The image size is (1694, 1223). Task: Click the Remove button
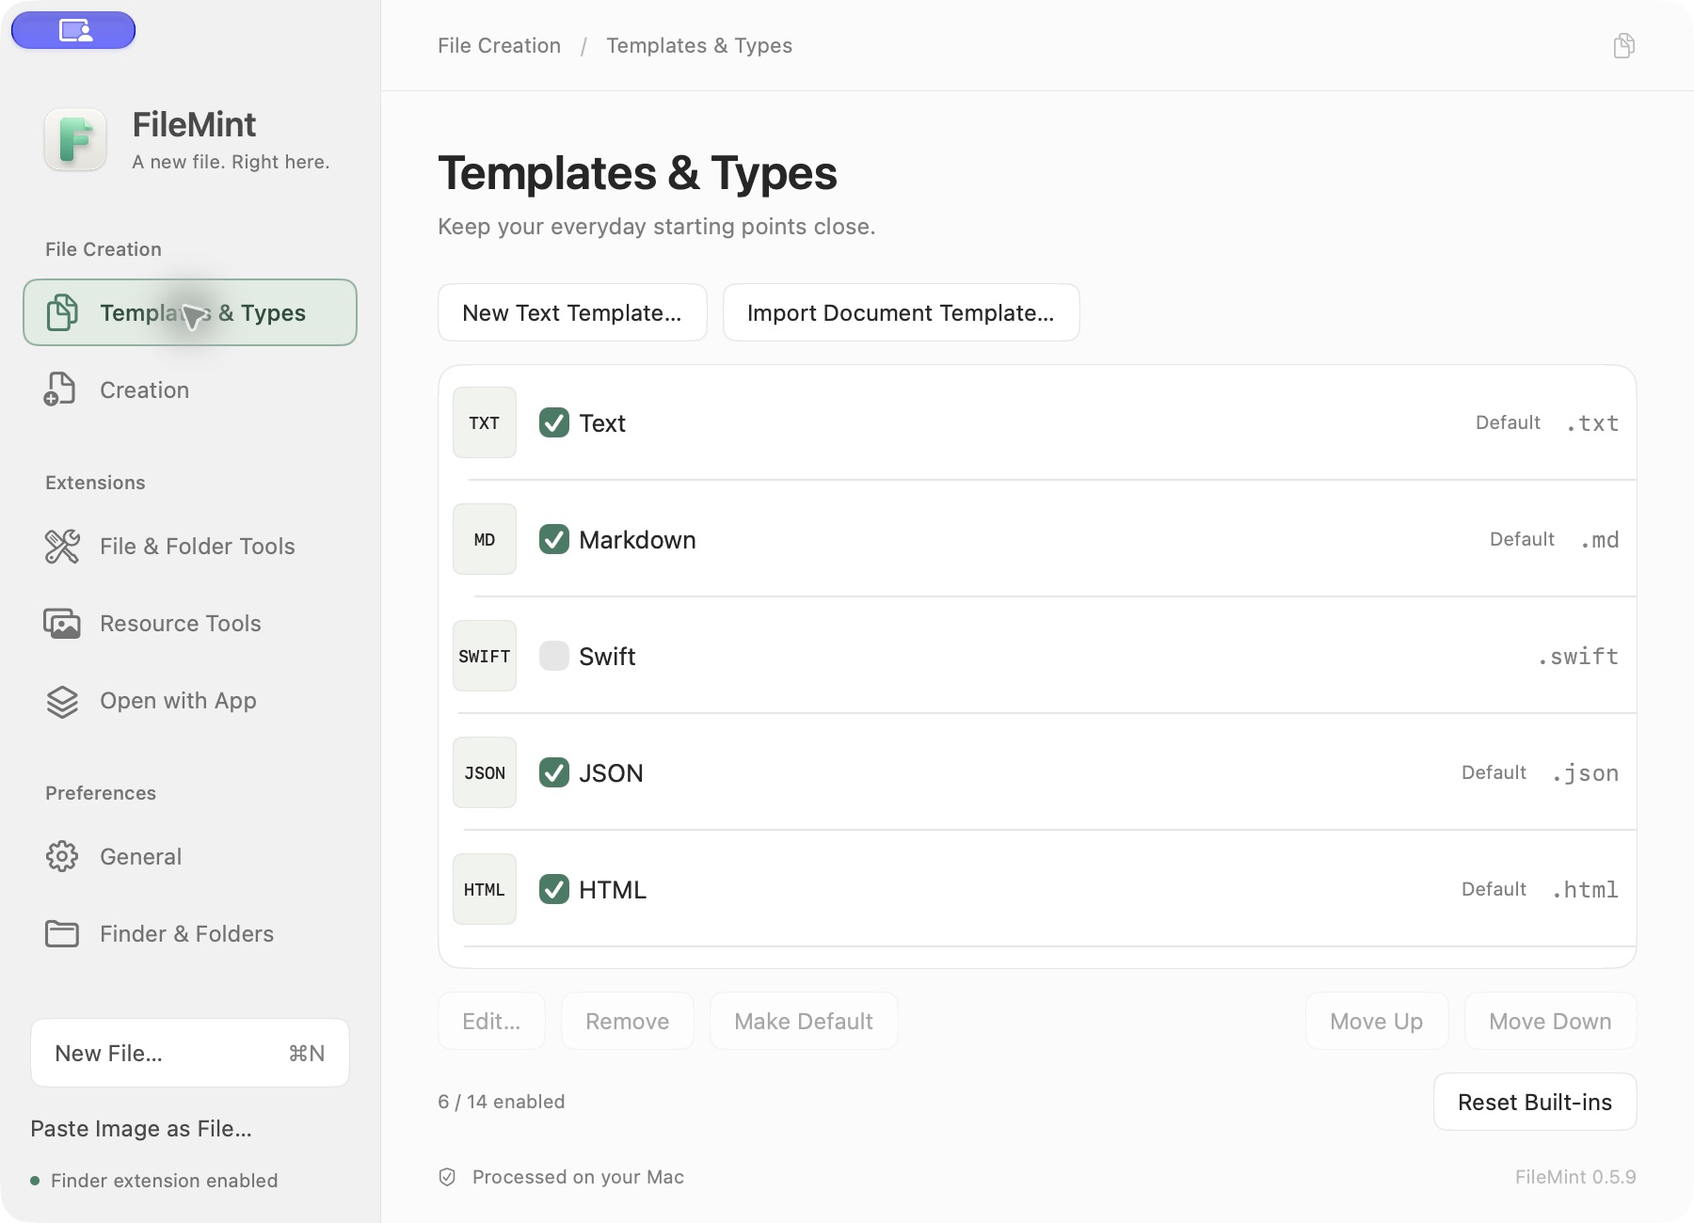pyautogui.click(x=628, y=1021)
